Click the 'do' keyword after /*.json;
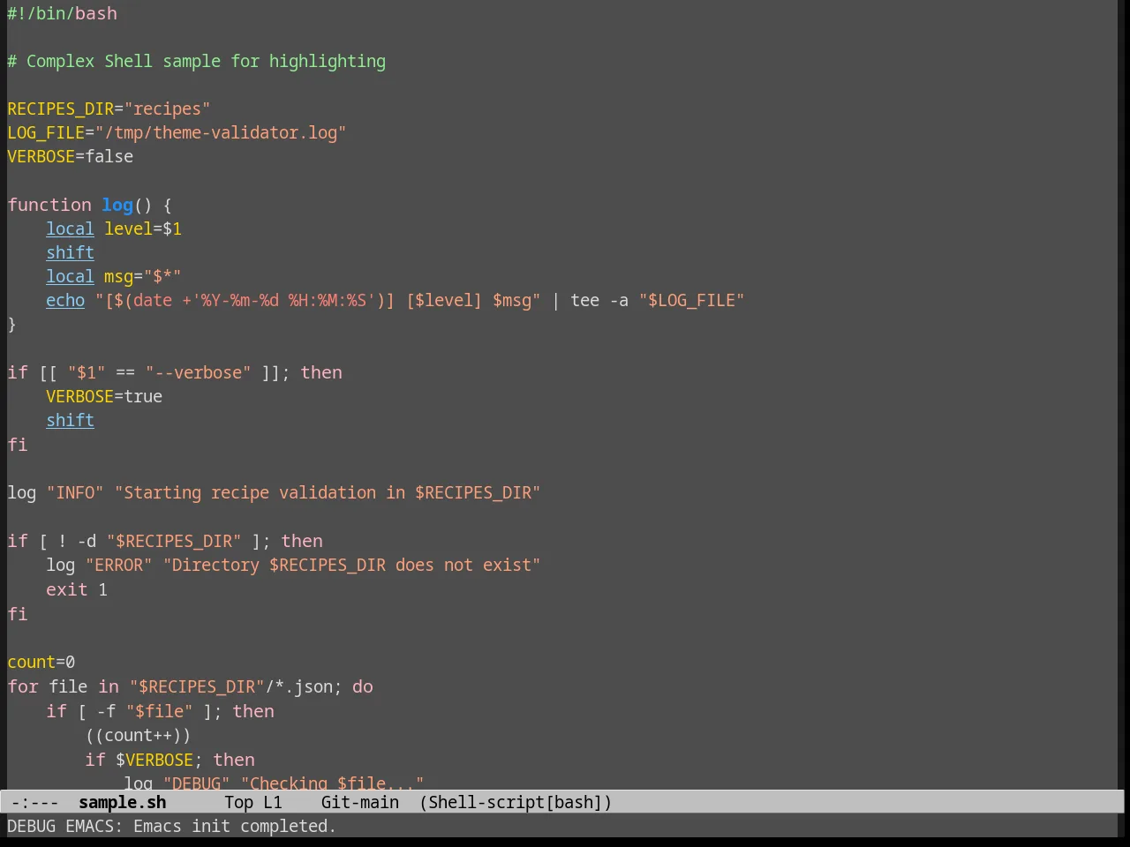 [363, 686]
